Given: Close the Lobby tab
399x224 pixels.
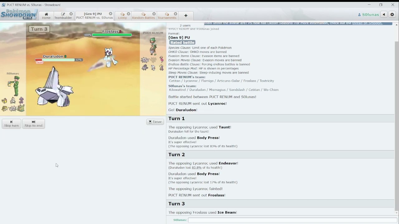Looking at the screenshot, I should tap(128, 14).
